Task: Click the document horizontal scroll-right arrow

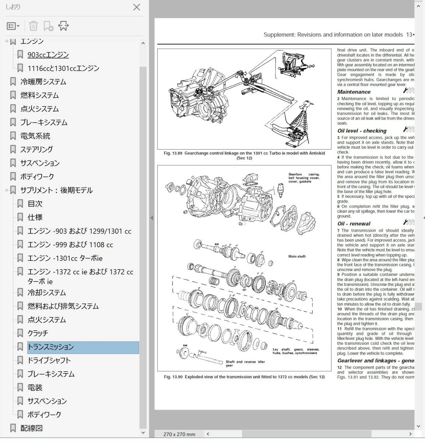Action: (x=410, y=434)
